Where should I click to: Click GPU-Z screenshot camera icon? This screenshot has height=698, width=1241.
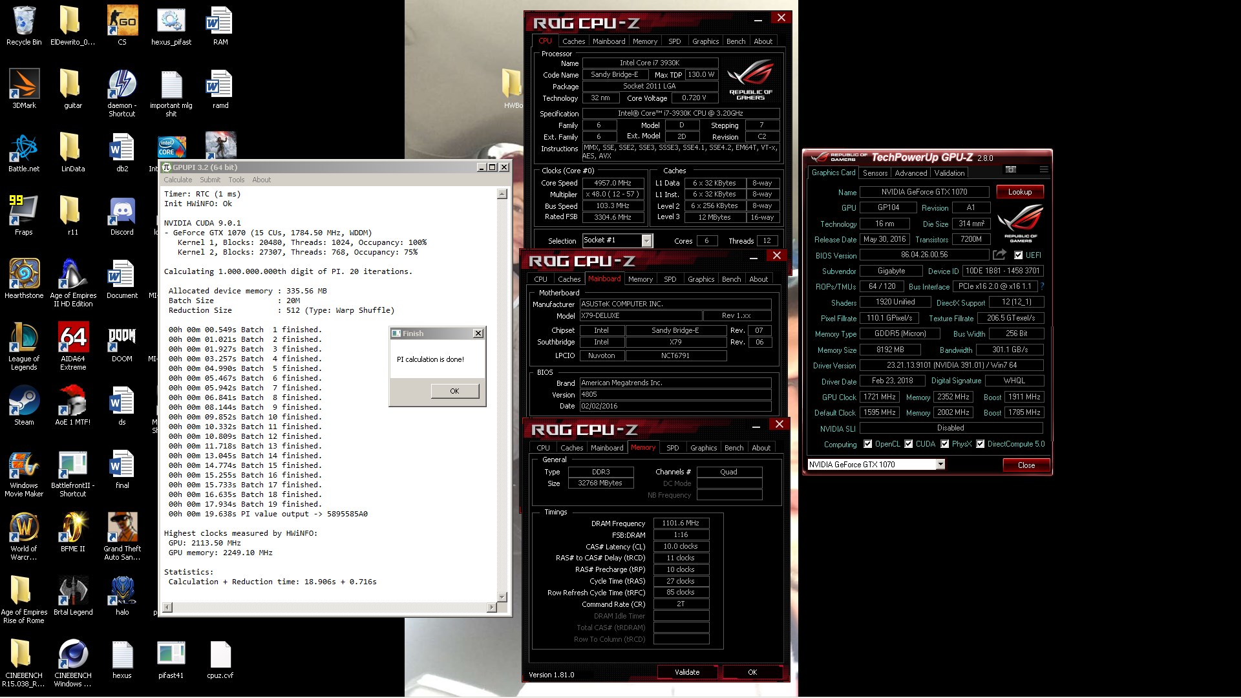[1011, 169]
